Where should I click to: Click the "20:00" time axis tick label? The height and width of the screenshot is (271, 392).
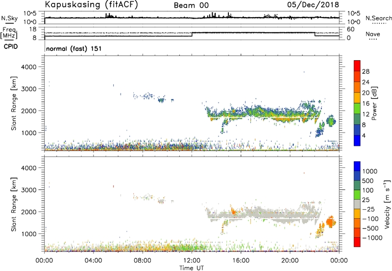point(290,261)
